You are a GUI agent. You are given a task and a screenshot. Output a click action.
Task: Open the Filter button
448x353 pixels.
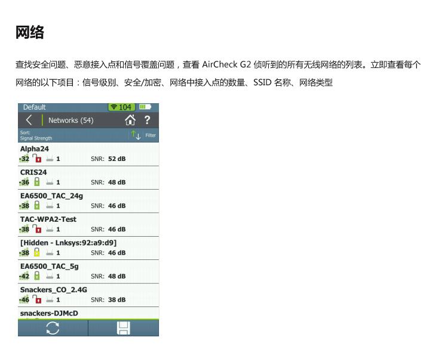(x=151, y=135)
